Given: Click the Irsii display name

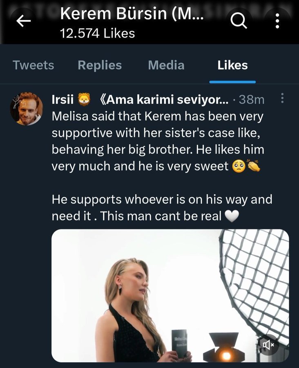Looking at the screenshot, I should (62, 99).
